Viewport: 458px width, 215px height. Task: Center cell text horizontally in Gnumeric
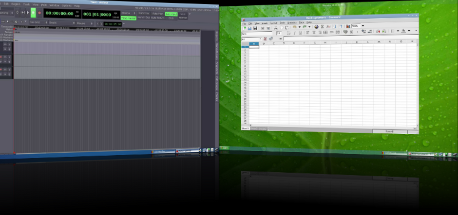click(x=314, y=33)
